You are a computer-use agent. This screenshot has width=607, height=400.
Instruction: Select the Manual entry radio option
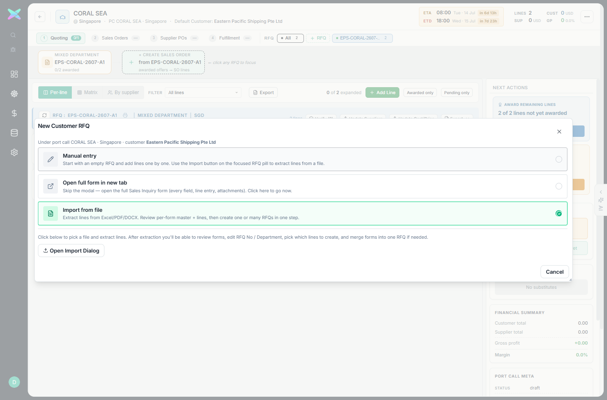[559, 159]
